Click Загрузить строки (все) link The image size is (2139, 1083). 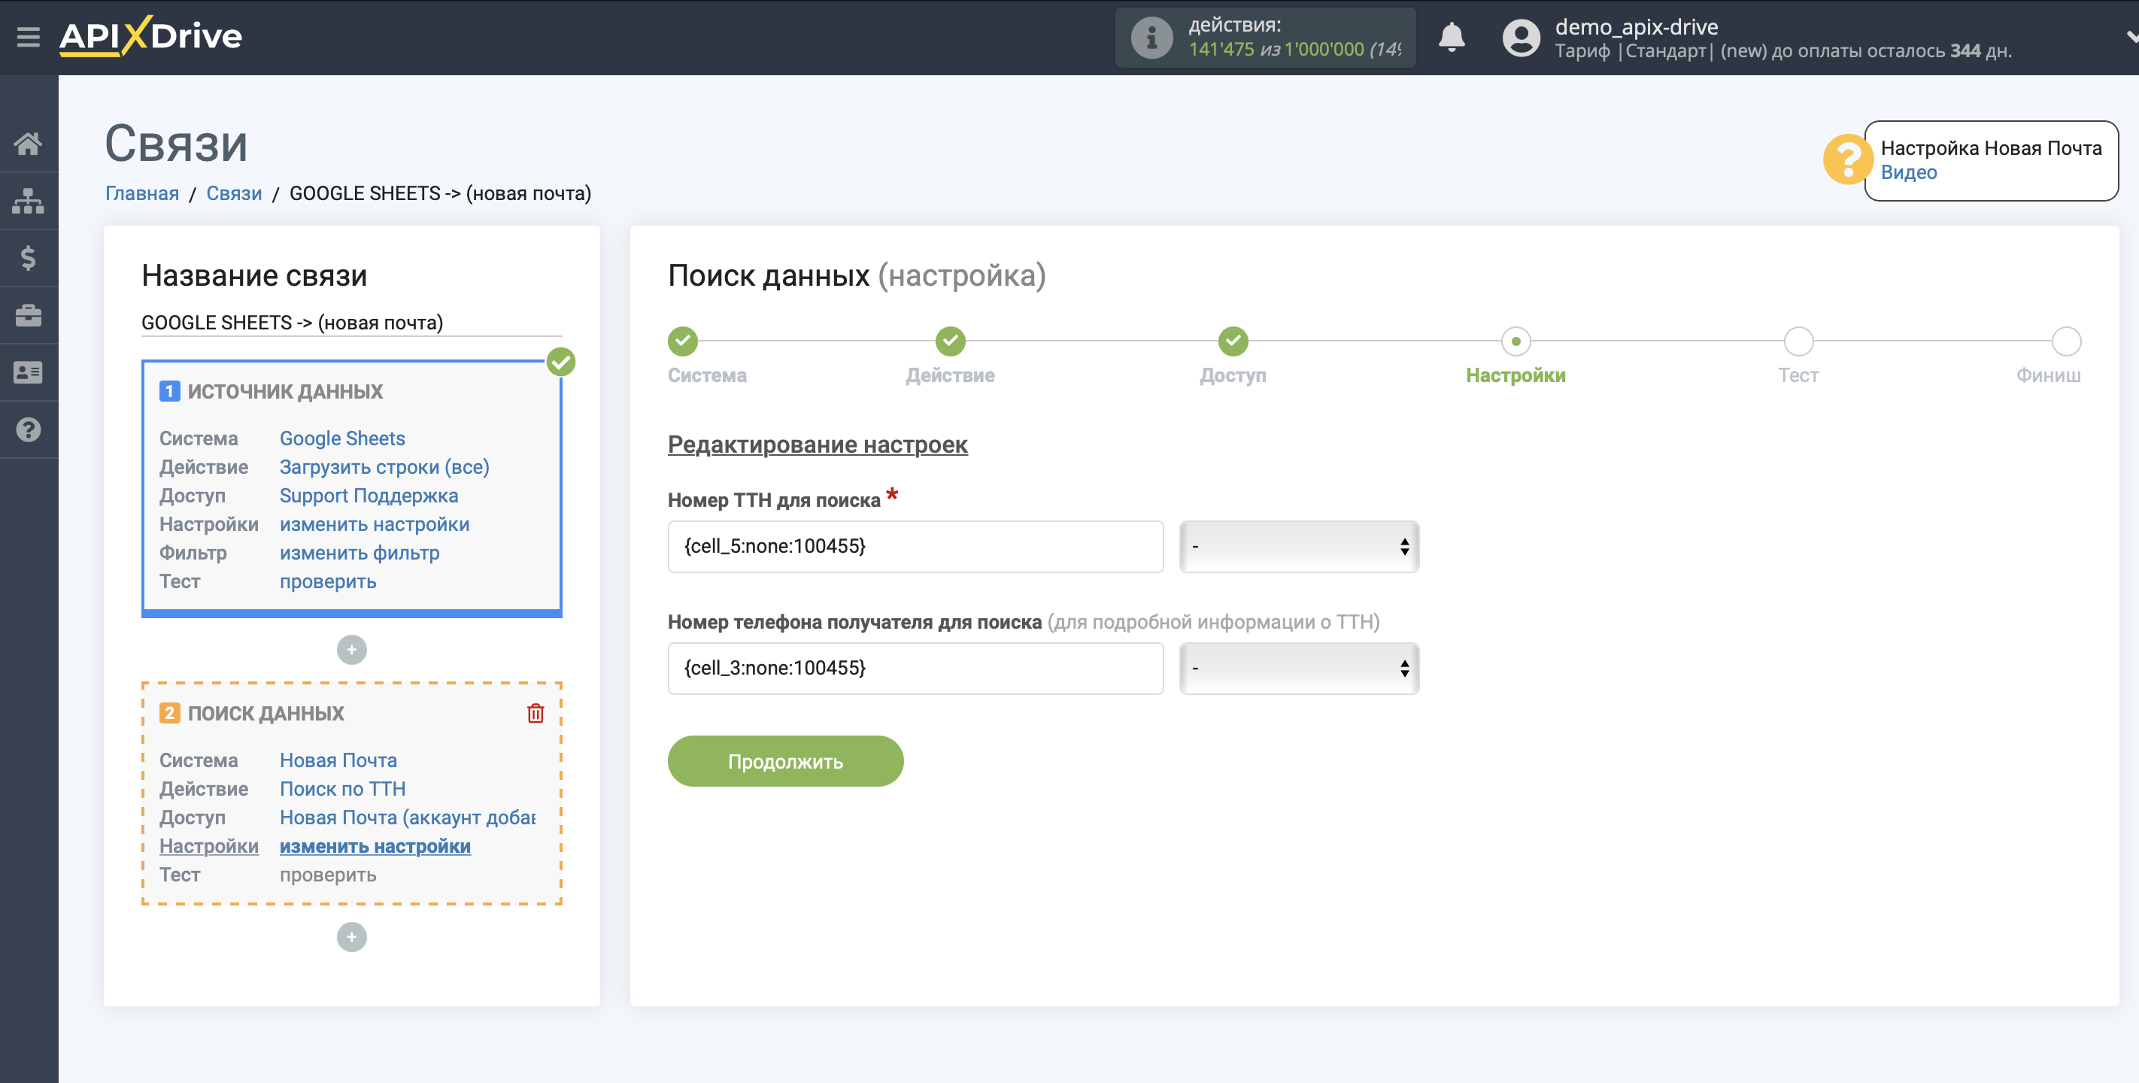point(384,467)
